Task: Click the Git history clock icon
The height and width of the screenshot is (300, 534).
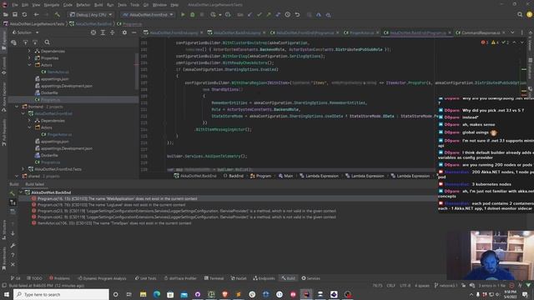Action: (288, 15)
